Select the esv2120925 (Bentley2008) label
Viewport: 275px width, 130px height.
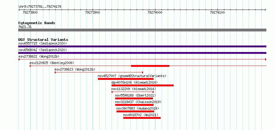[x=52, y=63]
